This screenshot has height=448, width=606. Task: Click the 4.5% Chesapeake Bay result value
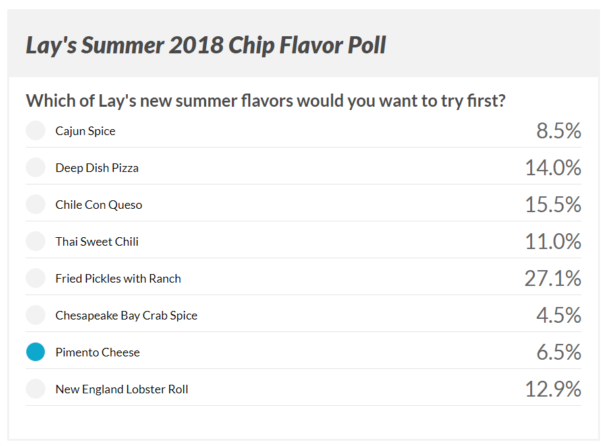(559, 315)
